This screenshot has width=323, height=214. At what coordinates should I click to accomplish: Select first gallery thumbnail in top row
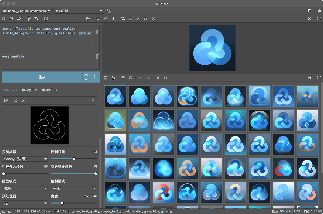point(115,97)
